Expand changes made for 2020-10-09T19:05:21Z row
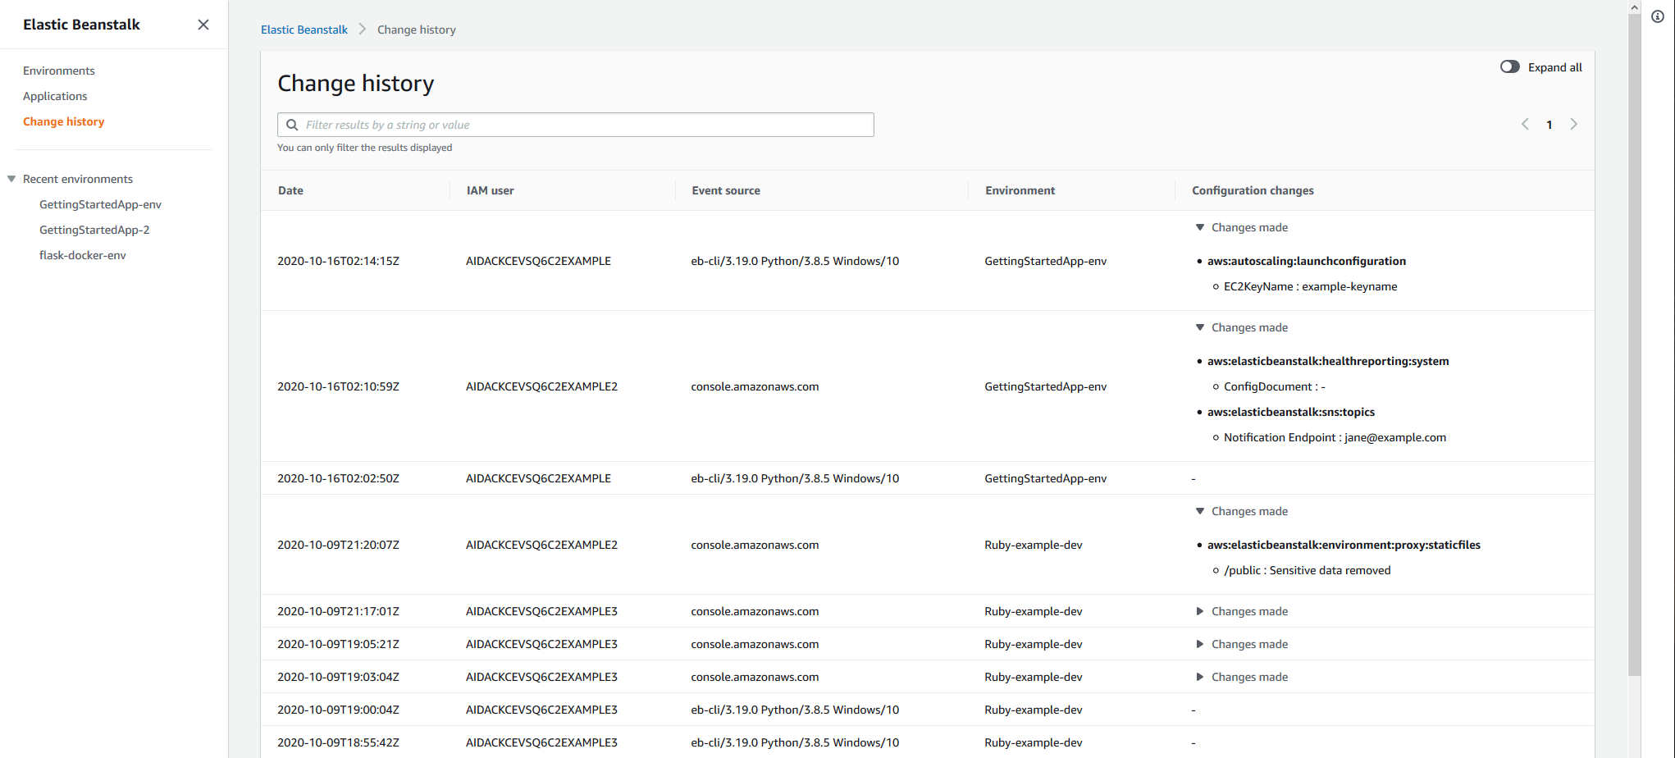The height and width of the screenshot is (758, 1675). pyautogui.click(x=1200, y=644)
